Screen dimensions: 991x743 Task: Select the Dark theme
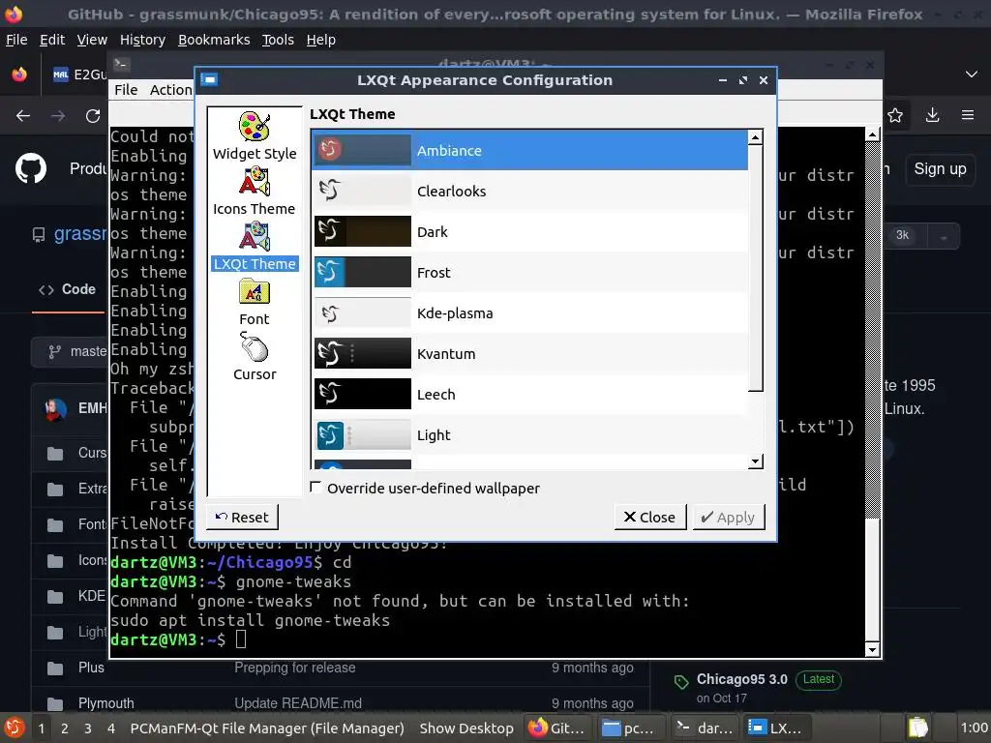tap(529, 232)
